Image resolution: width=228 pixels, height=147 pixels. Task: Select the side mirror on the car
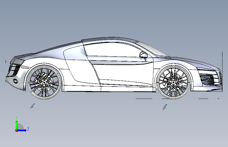coord(143,55)
